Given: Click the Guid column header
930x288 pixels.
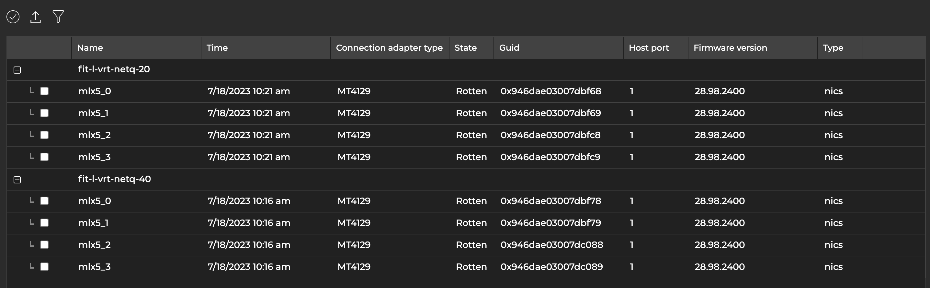Looking at the screenshot, I should (x=509, y=47).
